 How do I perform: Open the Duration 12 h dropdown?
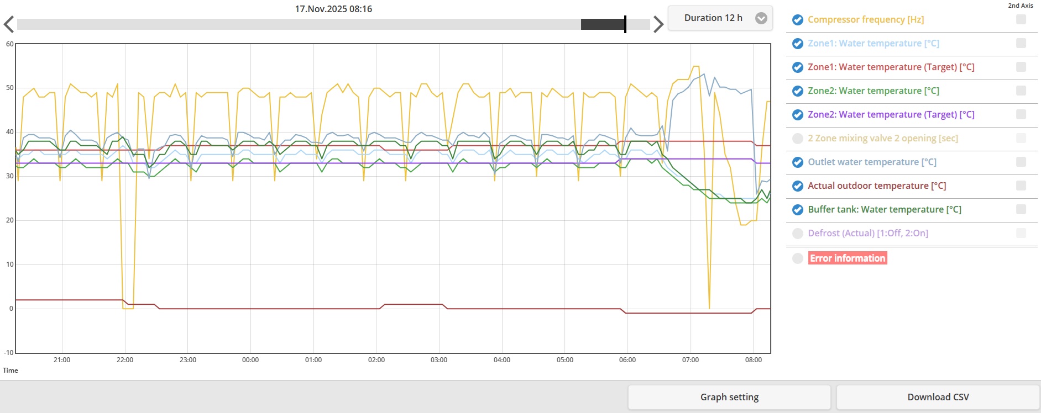[x=713, y=18]
